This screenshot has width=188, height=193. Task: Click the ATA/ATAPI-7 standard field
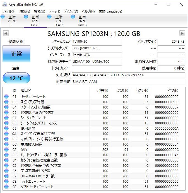[128, 75]
